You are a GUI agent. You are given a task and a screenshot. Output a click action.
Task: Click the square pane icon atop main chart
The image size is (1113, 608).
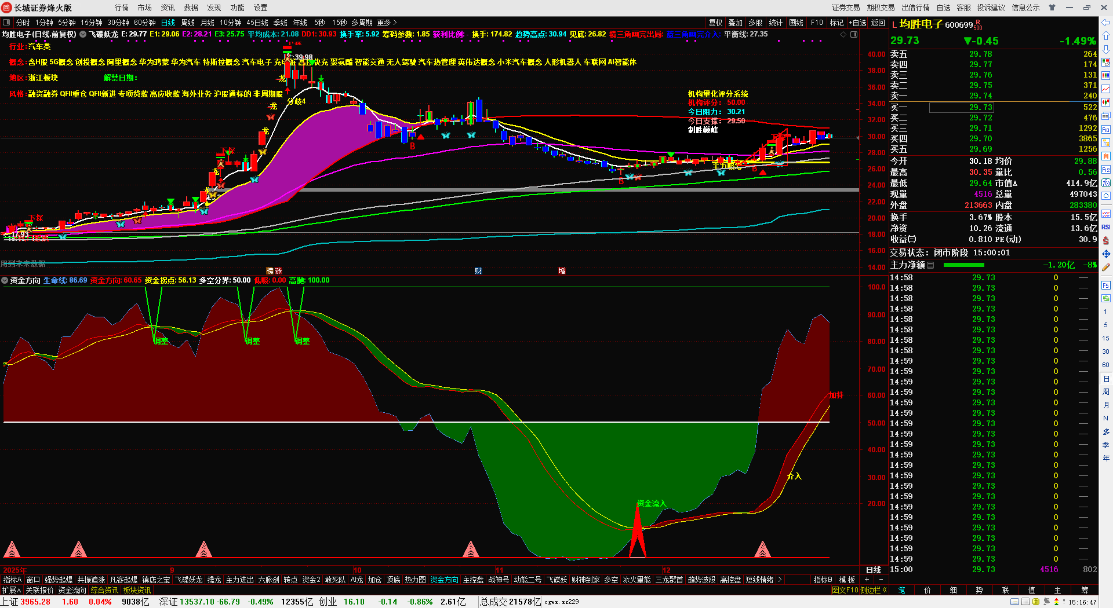(x=853, y=34)
